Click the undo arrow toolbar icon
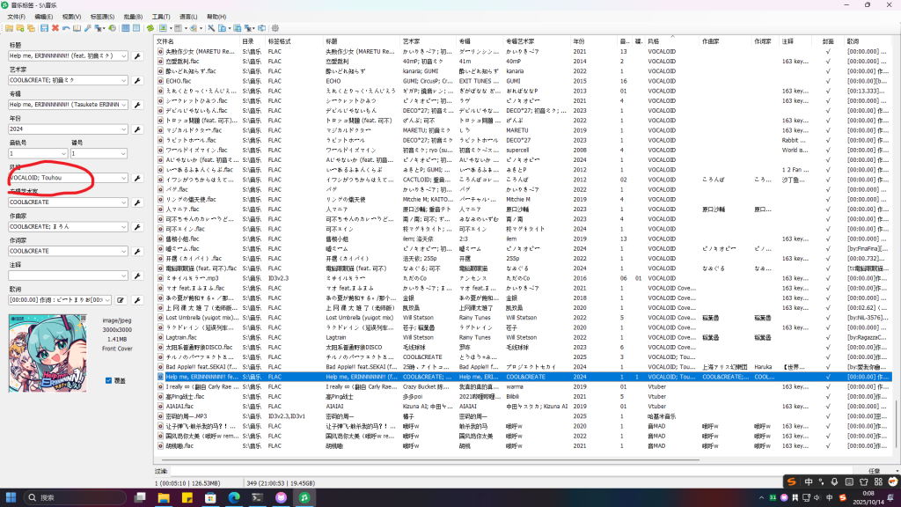The width and height of the screenshot is (901, 507). (x=66, y=28)
